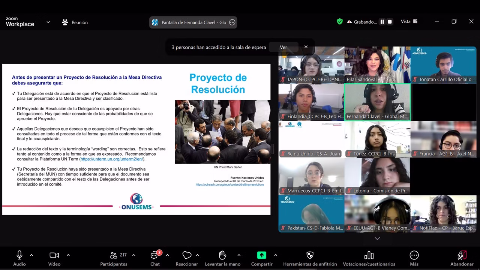
Task: Open the Chat panel
Action: (154, 256)
